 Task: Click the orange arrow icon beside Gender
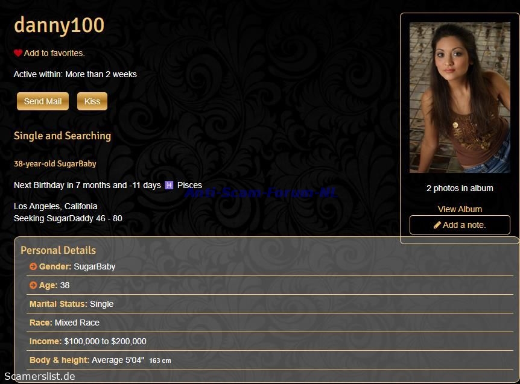pos(33,266)
